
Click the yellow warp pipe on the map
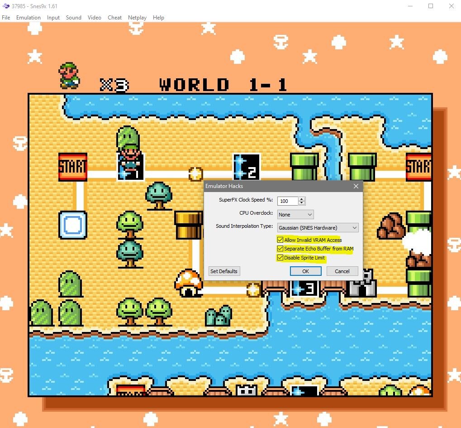(x=189, y=225)
